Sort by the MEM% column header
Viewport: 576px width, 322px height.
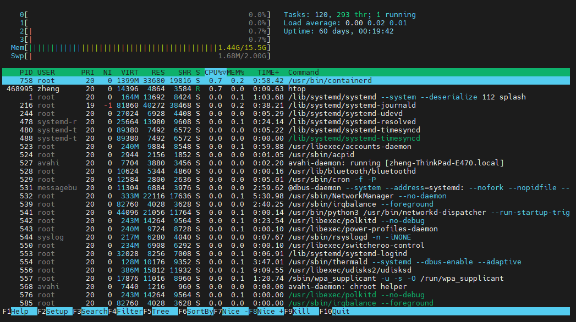(235, 72)
